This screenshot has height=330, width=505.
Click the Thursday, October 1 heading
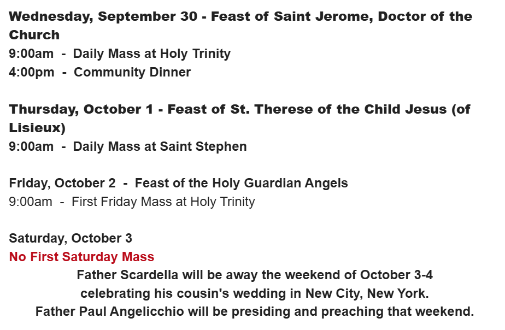click(x=239, y=119)
